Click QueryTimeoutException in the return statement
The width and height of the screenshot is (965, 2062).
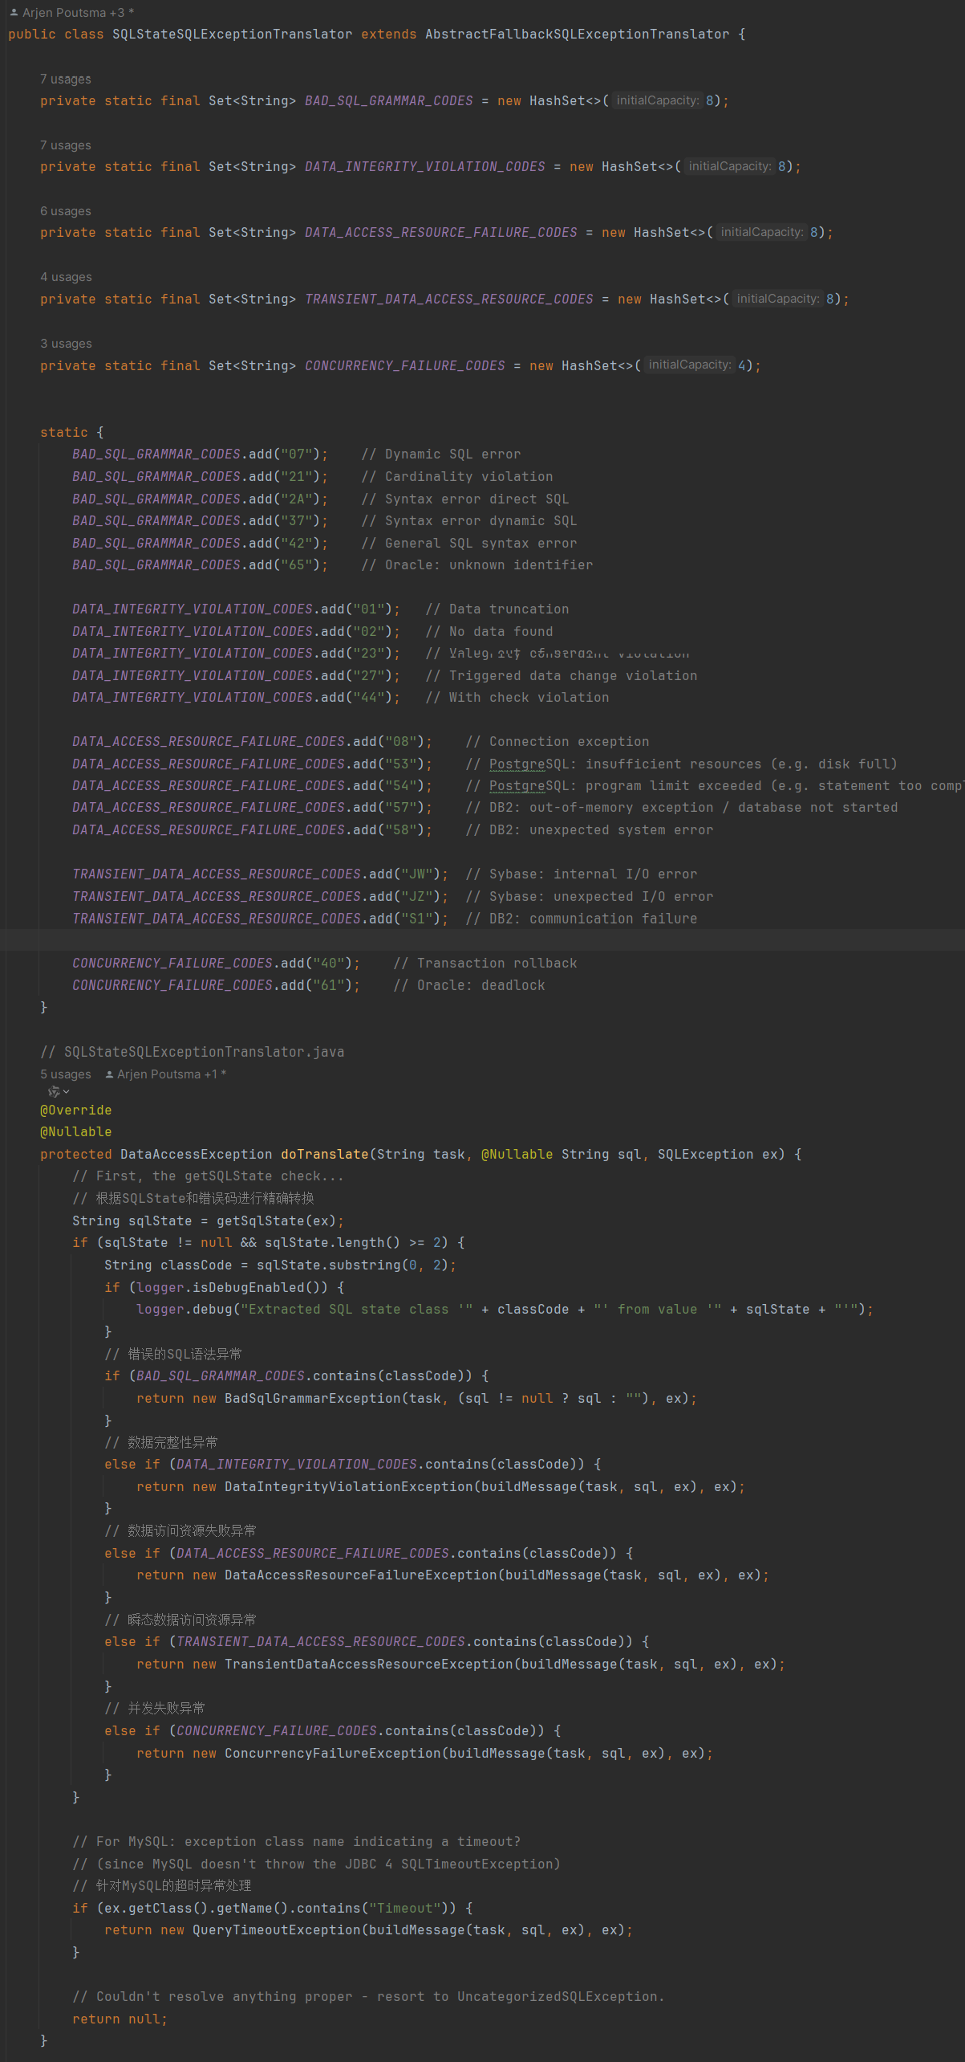[277, 1930]
